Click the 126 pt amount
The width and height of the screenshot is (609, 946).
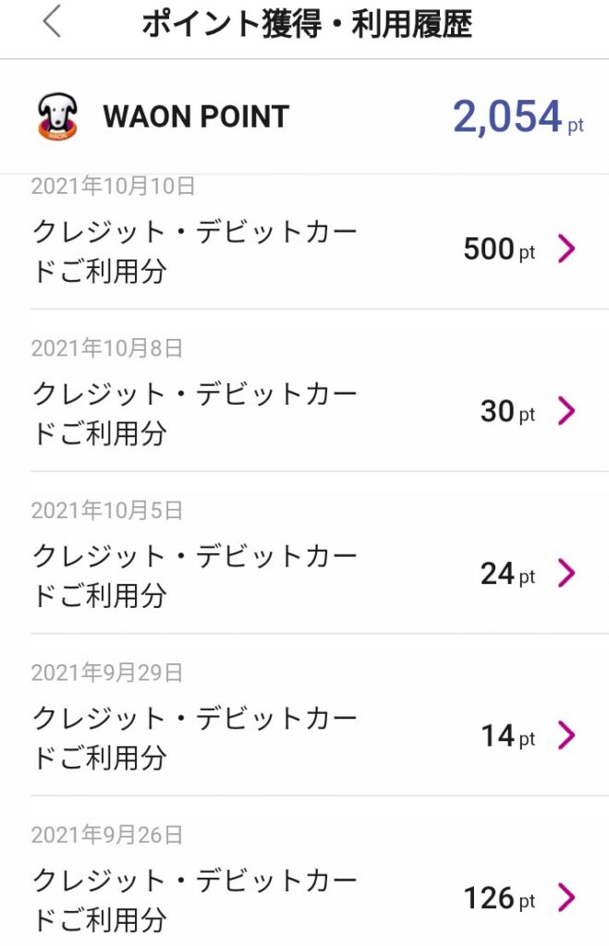[500, 898]
